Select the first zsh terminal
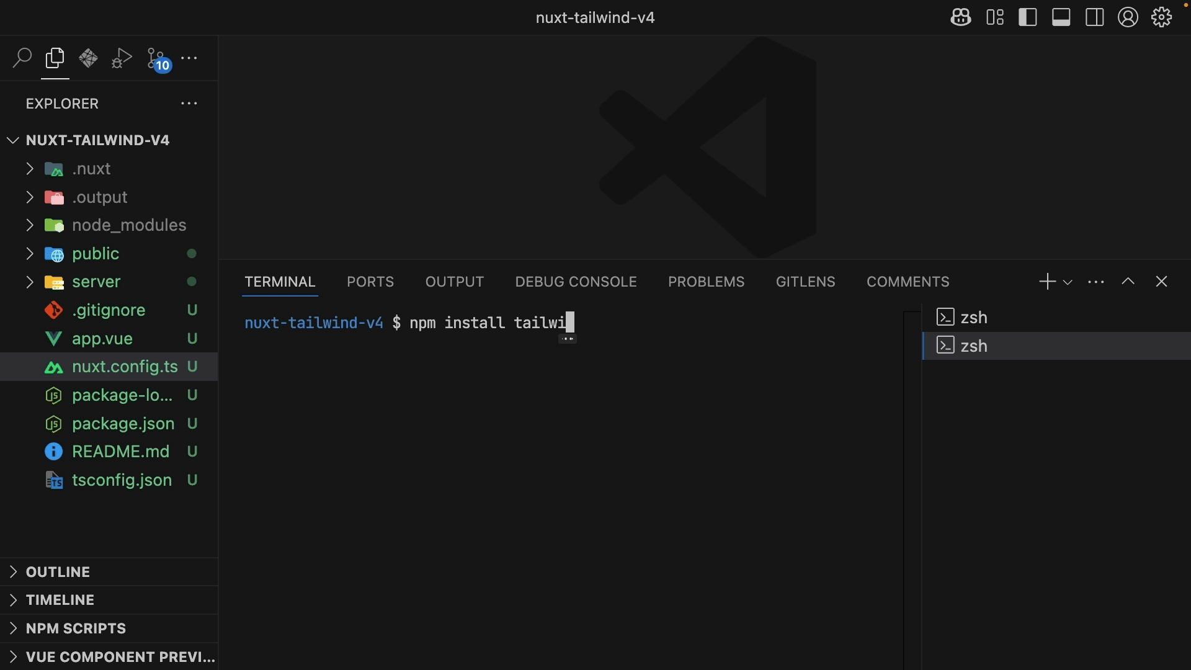 [x=1057, y=318]
